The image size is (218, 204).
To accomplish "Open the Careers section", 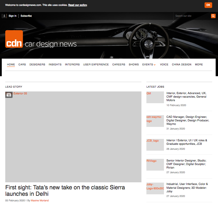I will (119, 64).
